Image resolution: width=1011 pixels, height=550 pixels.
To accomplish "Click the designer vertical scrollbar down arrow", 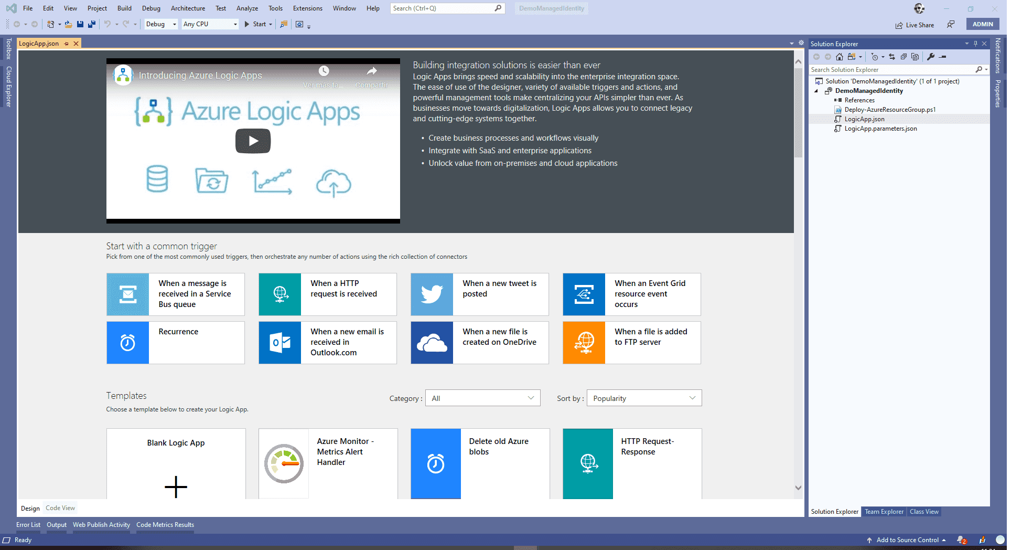I will tap(798, 488).
